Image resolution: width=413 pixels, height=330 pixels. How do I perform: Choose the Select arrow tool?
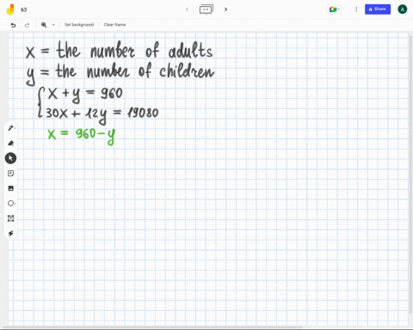pyautogui.click(x=10, y=158)
